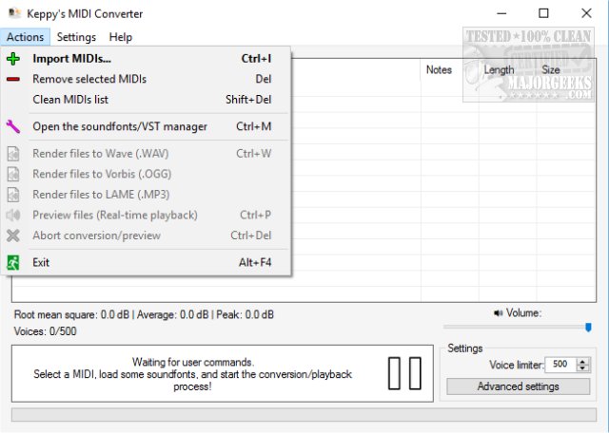Click the right level meter bar
The image size is (609, 433).
pyautogui.click(x=415, y=373)
